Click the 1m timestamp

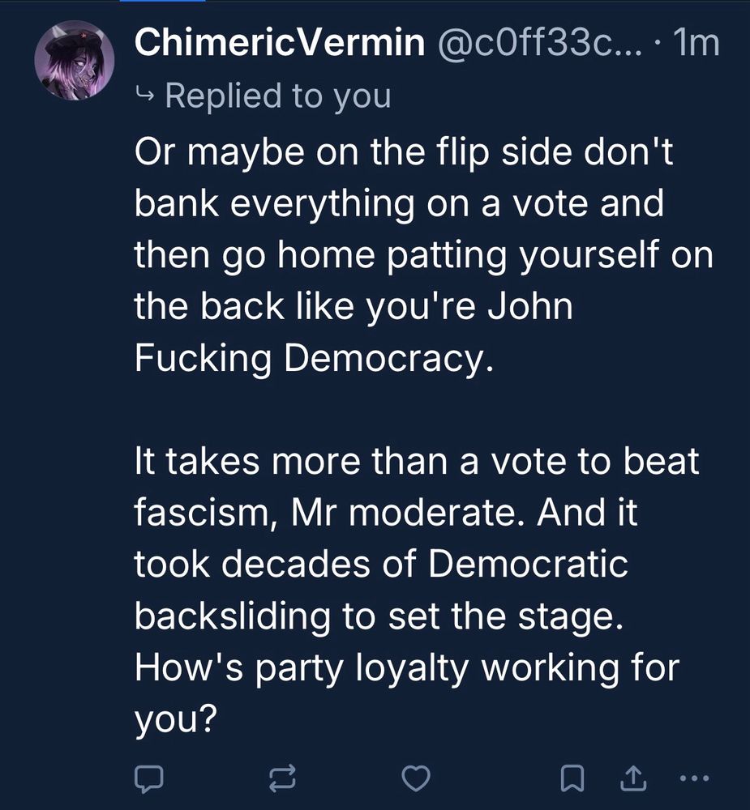point(697,45)
